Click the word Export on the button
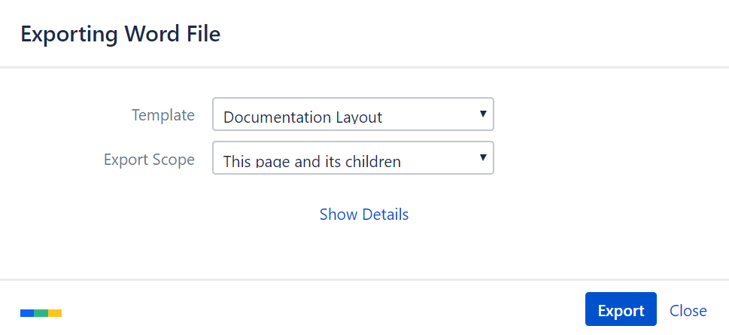The image size is (729, 335). (x=621, y=310)
